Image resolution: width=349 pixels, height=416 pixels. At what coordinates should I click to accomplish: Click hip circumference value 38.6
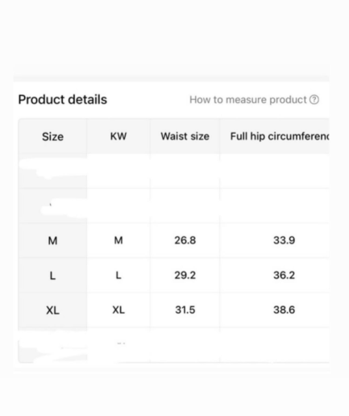coord(284,310)
